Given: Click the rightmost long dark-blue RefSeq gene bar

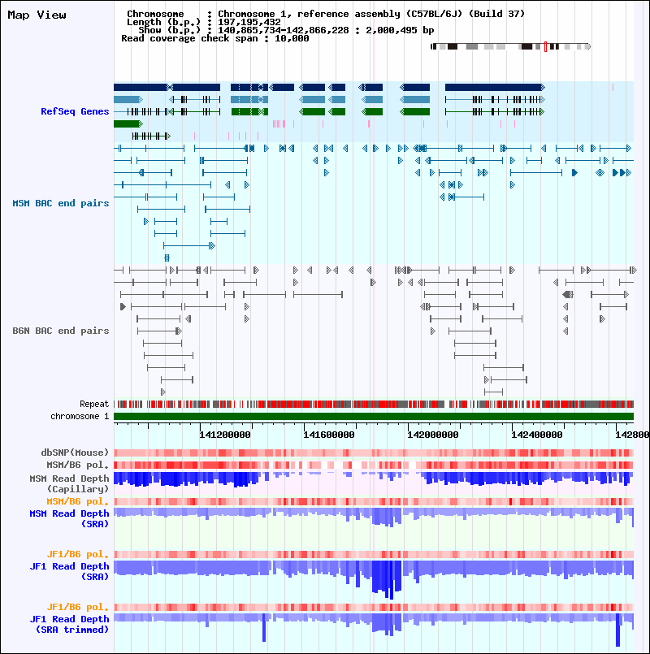Looking at the screenshot, I should coord(495,87).
